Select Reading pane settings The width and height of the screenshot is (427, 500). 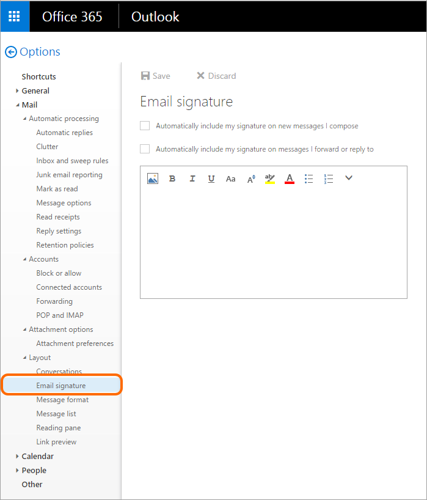click(x=59, y=428)
